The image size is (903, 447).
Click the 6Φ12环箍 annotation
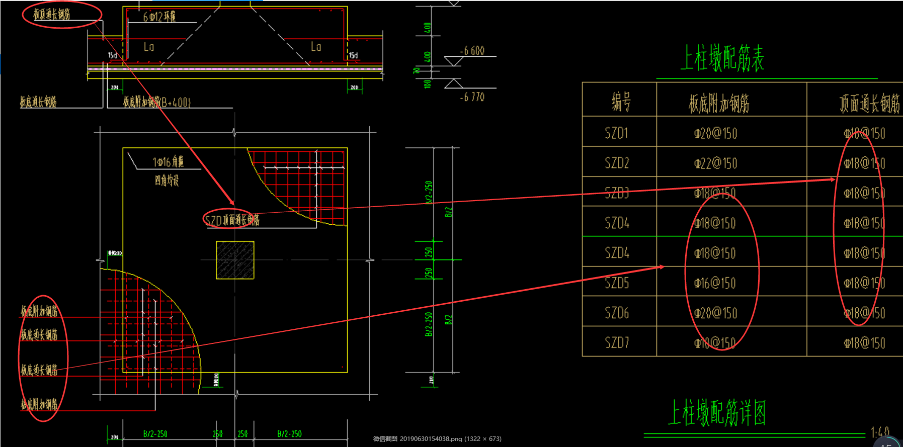tap(159, 17)
